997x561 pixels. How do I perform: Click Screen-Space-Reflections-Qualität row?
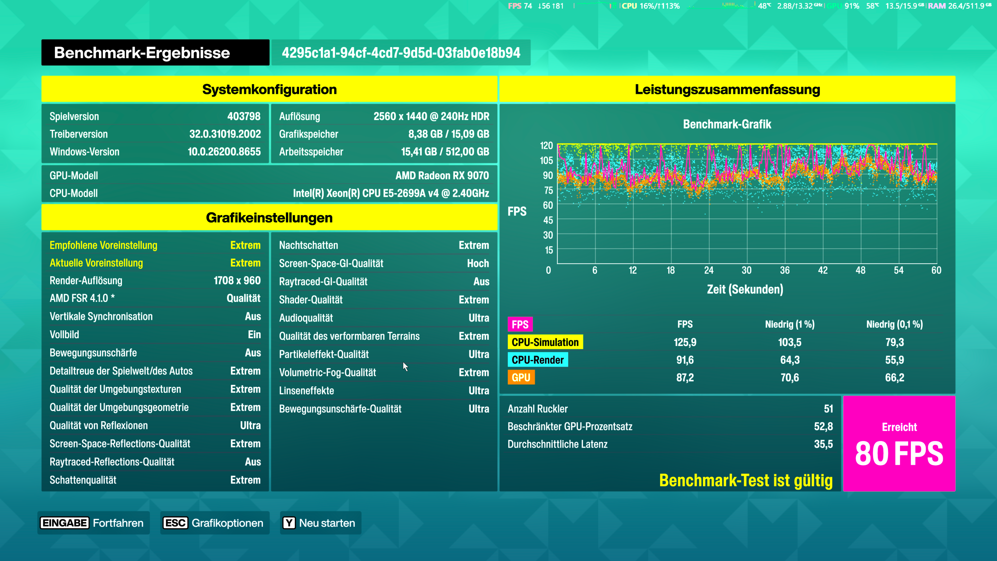(155, 444)
